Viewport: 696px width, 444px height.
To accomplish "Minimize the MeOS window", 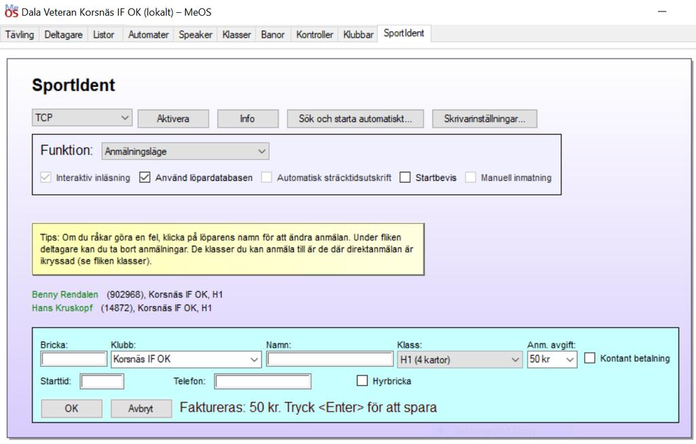I will 662,12.
